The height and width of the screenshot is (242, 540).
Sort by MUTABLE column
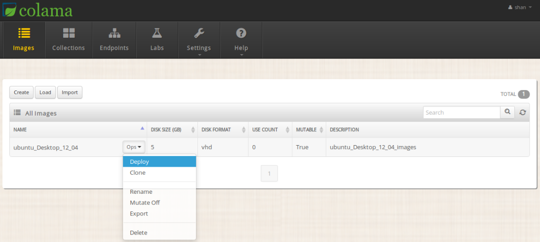[x=309, y=130]
